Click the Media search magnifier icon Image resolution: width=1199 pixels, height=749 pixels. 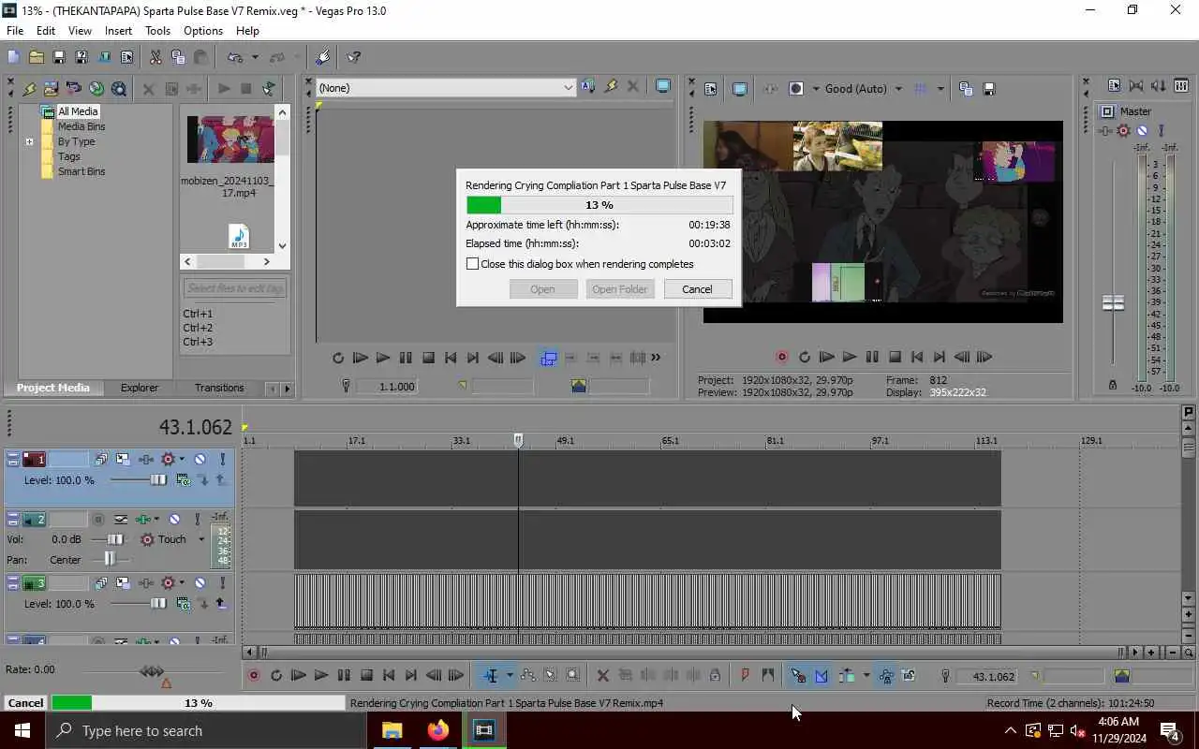point(119,89)
